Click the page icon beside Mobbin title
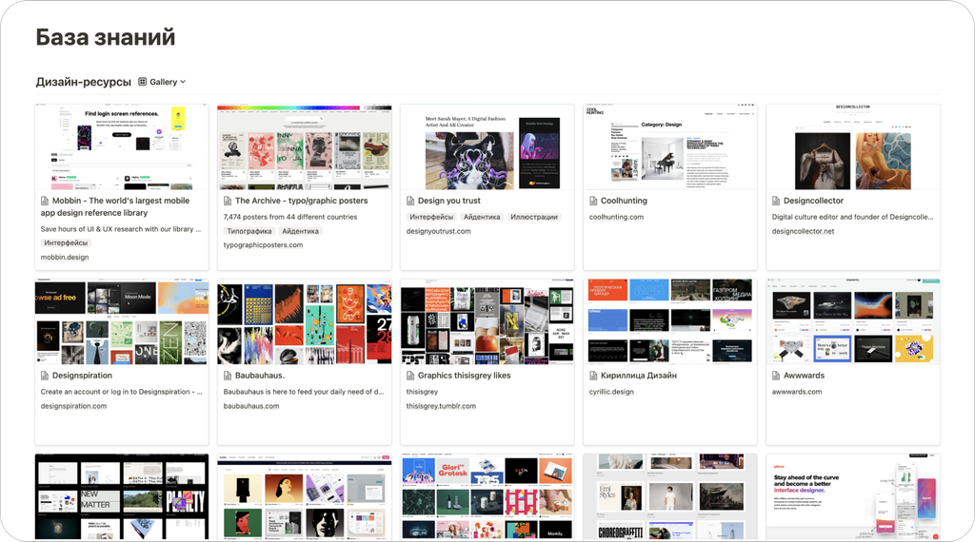Screen dimensions: 975x542 point(45,201)
